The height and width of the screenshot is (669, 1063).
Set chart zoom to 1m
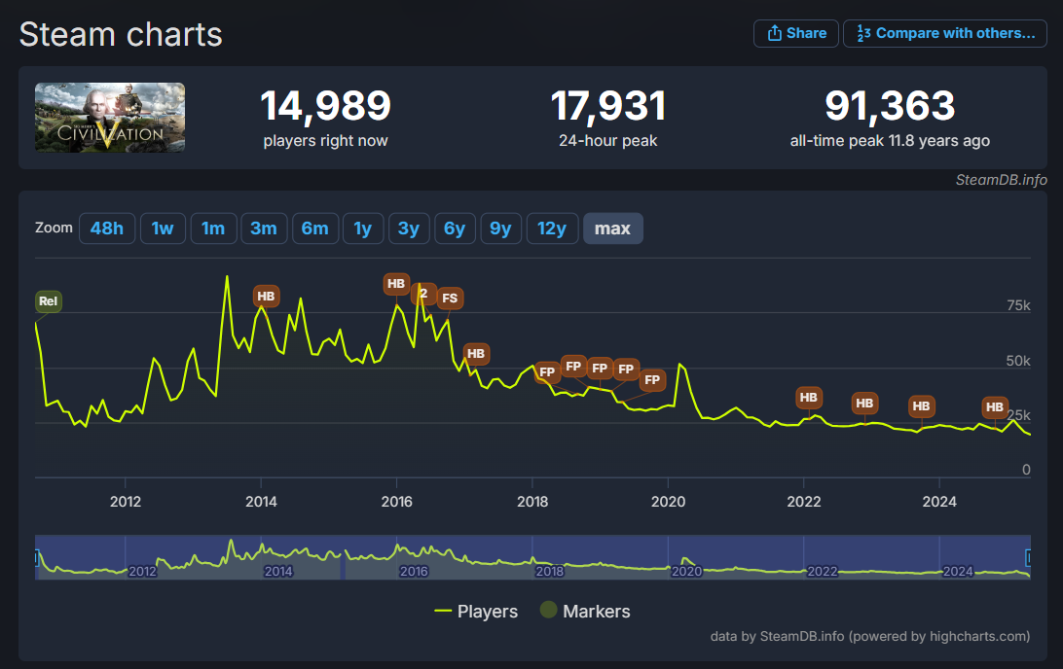click(x=213, y=229)
